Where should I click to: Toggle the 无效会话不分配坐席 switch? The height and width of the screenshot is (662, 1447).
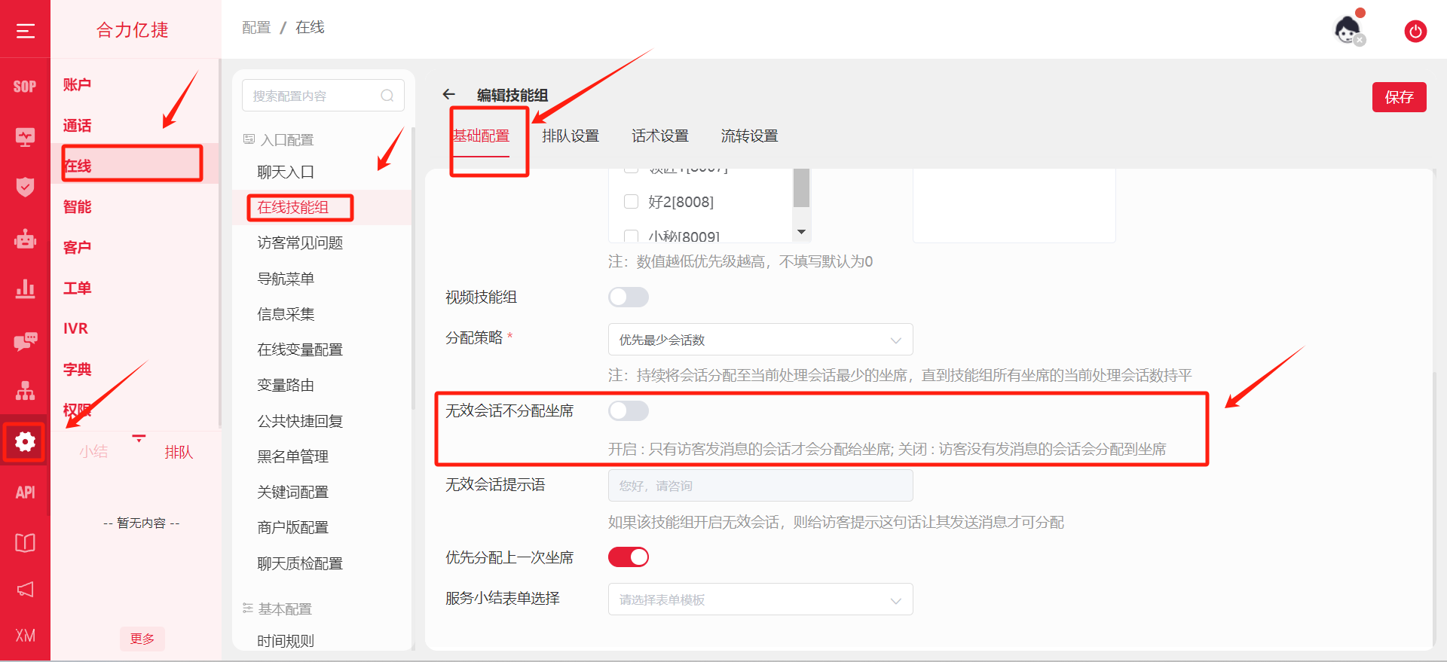(x=629, y=410)
